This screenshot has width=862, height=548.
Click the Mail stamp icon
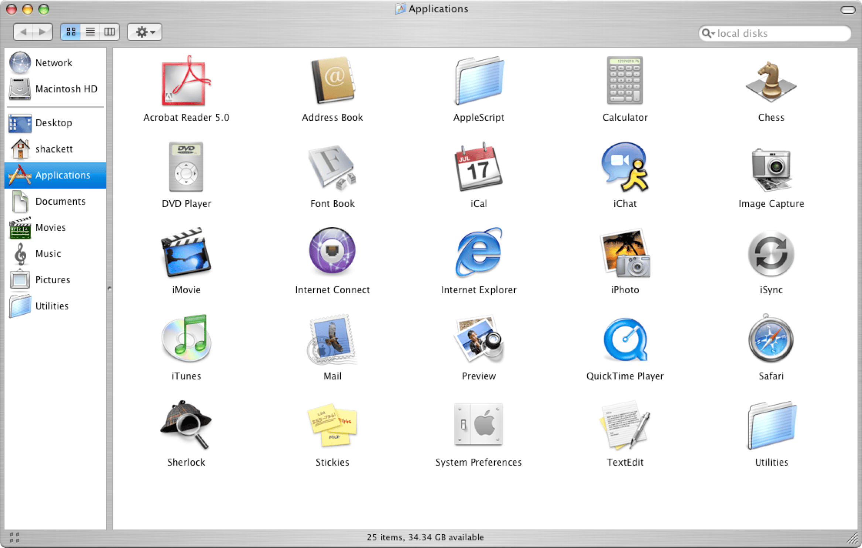click(332, 339)
